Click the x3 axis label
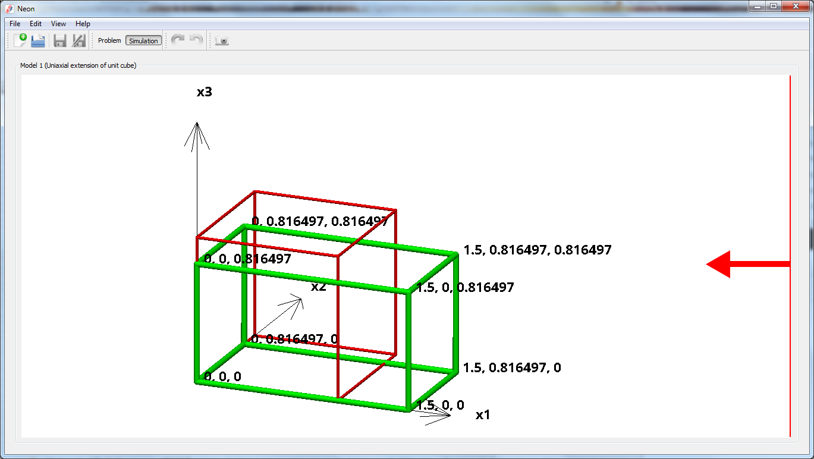Image resolution: width=814 pixels, height=459 pixels. [x=205, y=92]
